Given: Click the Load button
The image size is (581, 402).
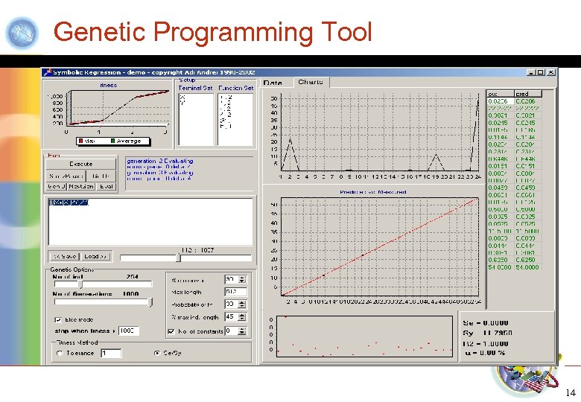Looking at the screenshot, I should tap(95, 256).
